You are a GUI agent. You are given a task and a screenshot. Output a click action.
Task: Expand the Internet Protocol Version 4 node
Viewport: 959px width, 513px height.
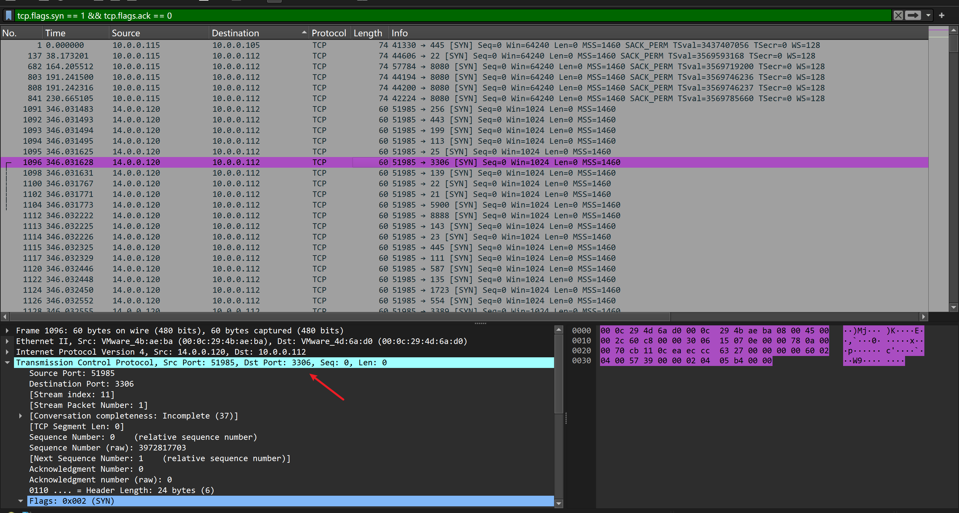[x=7, y=352]
